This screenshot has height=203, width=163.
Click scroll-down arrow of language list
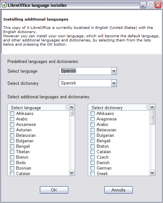(x=72, y=172)
